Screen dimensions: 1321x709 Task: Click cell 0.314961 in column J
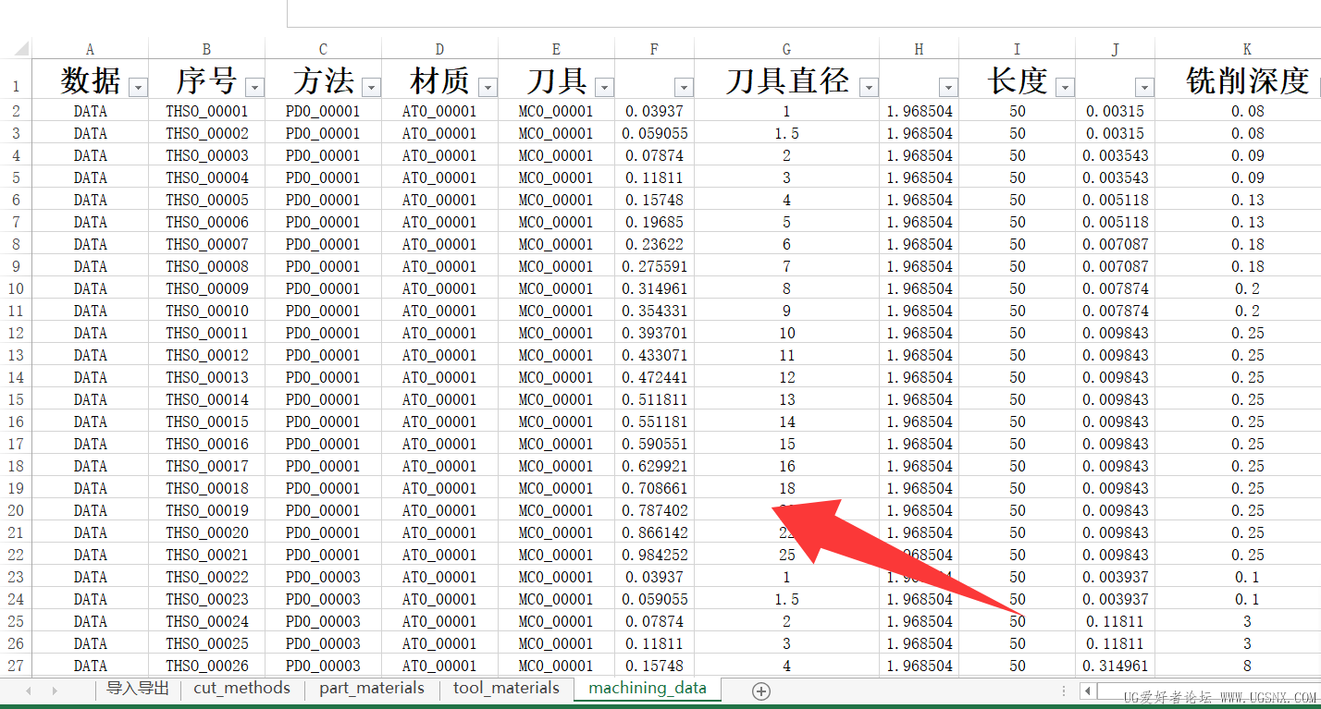click(x=1115, y=666)
